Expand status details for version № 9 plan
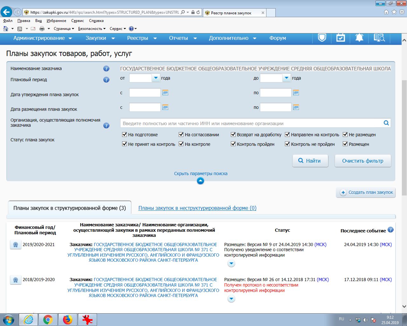 click(x=231, y=264)
